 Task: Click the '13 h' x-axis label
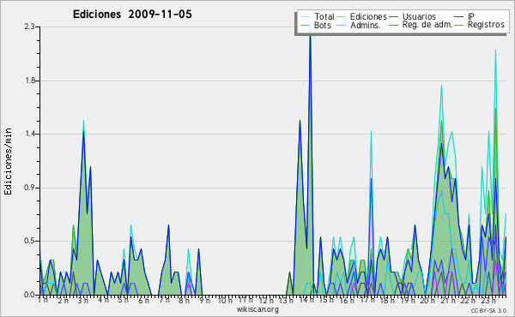[x=286, y=300]
